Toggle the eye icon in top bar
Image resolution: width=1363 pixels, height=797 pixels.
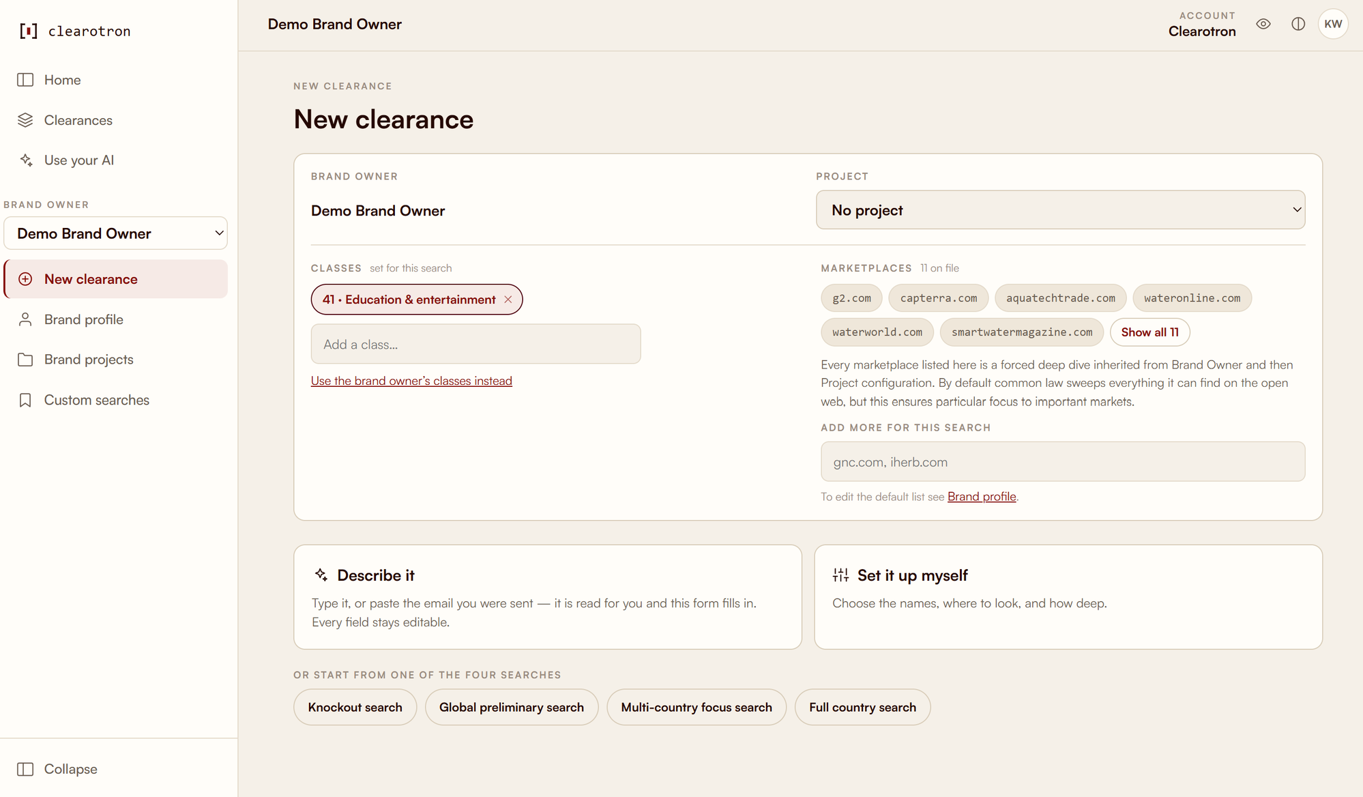pos(1263,24)
